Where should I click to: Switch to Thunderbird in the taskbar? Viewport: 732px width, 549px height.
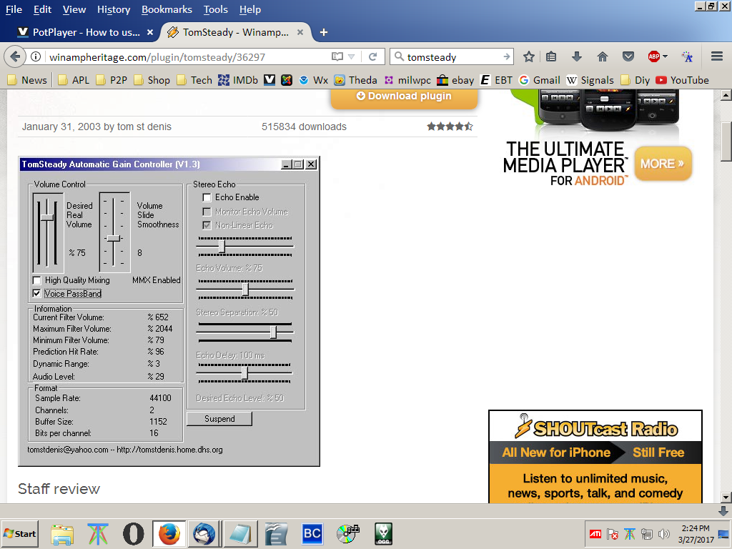[x=204, y=533]
